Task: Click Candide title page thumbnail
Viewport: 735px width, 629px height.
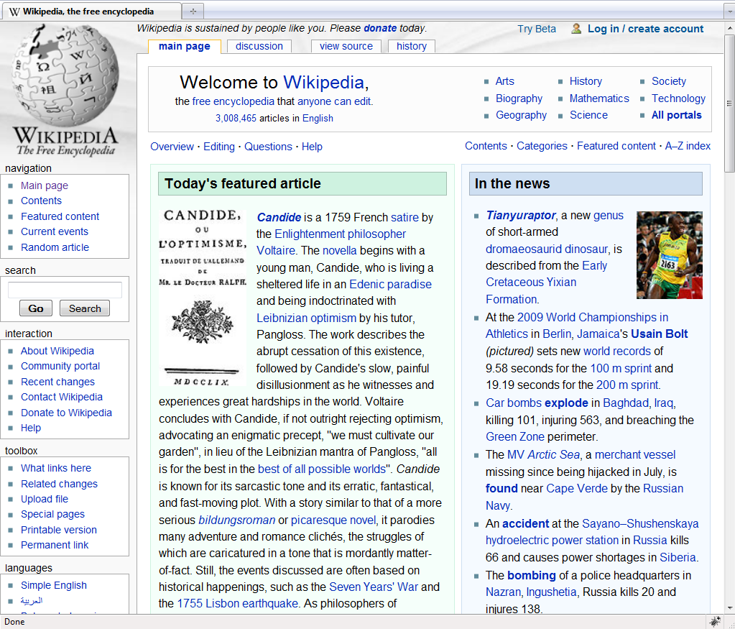Action: pyautogui.click(x=203, y=298)
